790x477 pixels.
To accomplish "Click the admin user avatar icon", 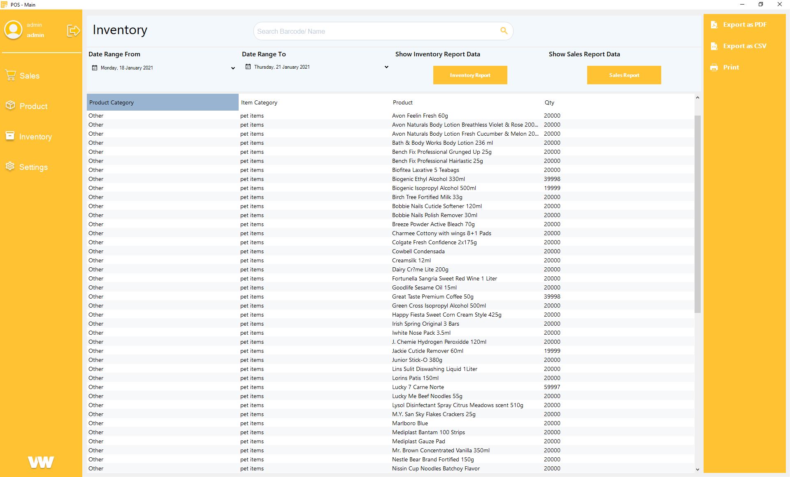I will (x=13, y=30).
